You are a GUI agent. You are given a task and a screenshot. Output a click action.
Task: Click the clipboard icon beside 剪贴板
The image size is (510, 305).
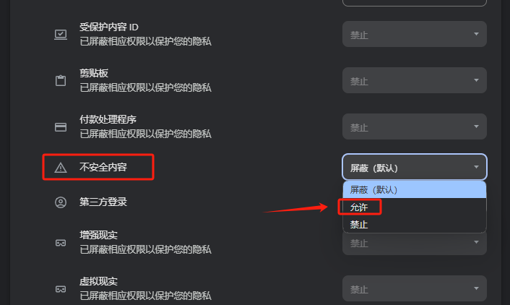[x=61, y=80]
